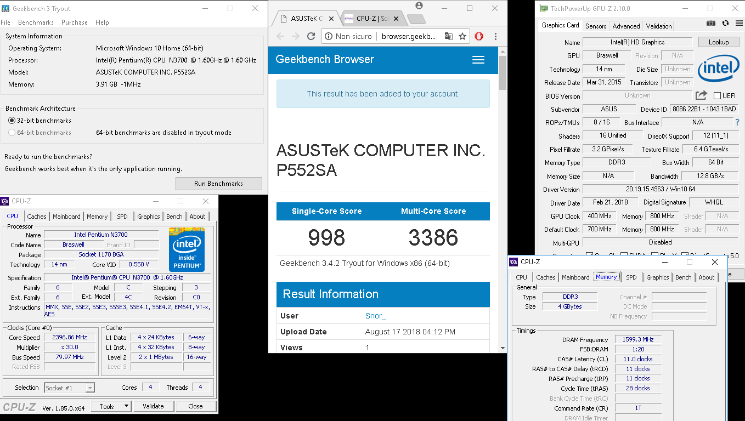Take a GPU-Z screenshot with the camera icon

[711, 24]
